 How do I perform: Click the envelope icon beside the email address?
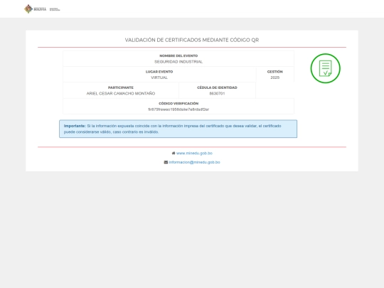coord(166,162)
